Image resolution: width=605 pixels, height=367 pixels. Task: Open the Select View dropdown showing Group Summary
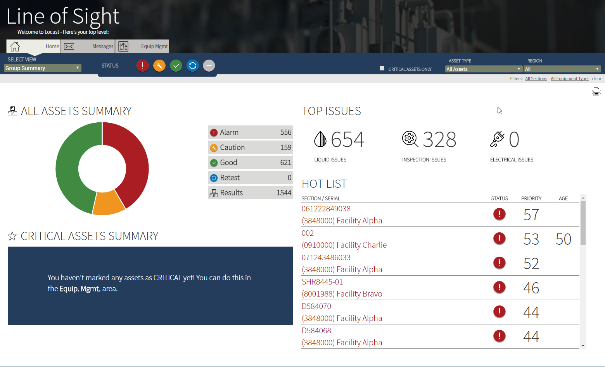(x=42, y=68)
